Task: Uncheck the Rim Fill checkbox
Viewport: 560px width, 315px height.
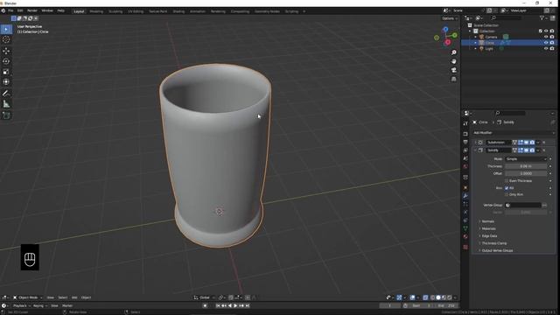Action: point(507,188)
